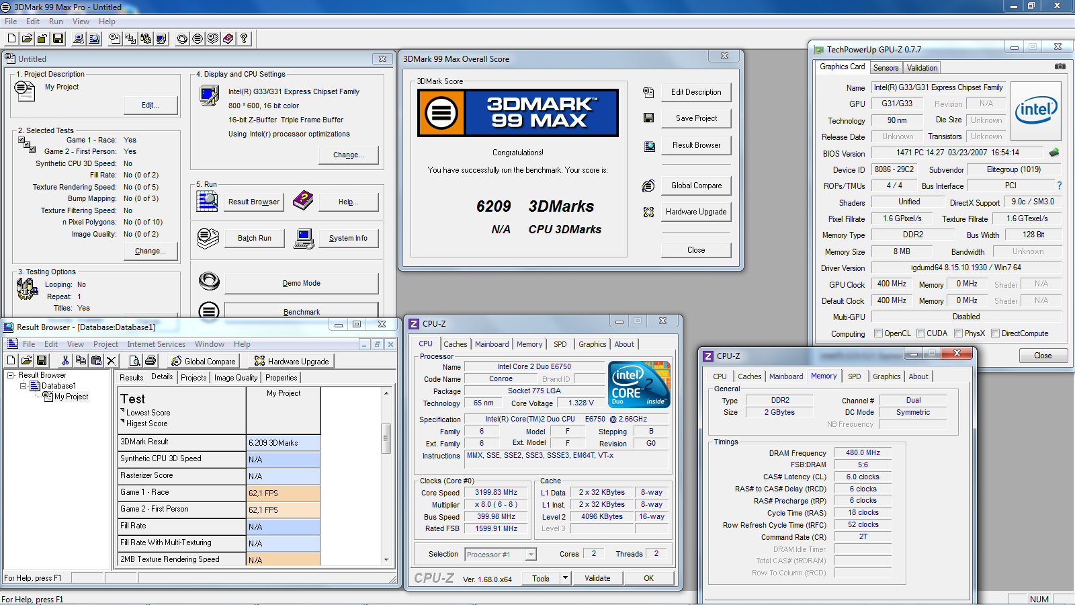The image size is (1075, 605).
Task: Click Save floppy icon in Result Browser toolbar
Action: (x=42, y=361)
